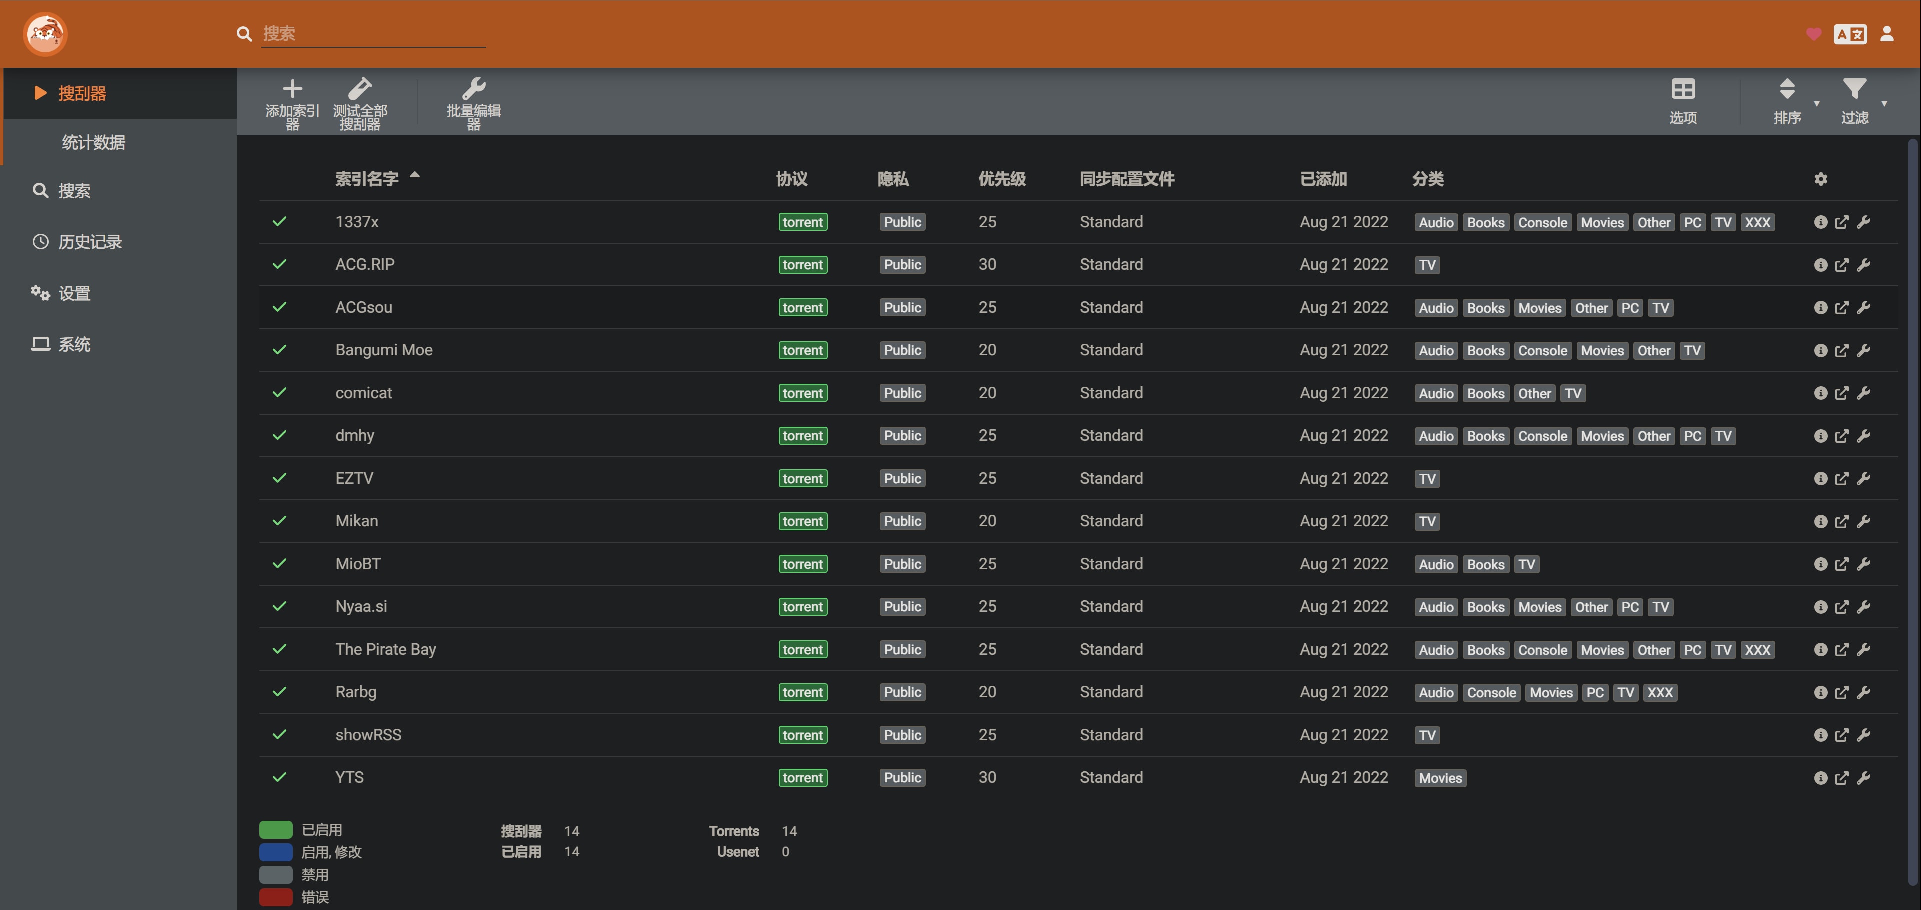Click the enabled checkmark for Mikan
The image size is (1921, 910).
click(x=280, y=521)
